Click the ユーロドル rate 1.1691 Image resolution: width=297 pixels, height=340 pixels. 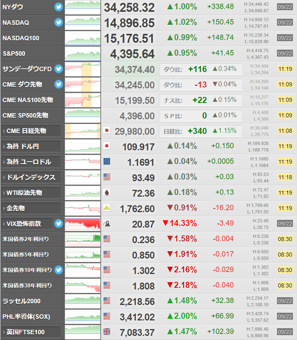(x=141, y=162)
